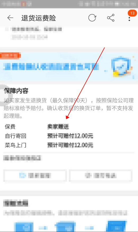Tap the 退货运费险 page title

click(x=39, y=18)
